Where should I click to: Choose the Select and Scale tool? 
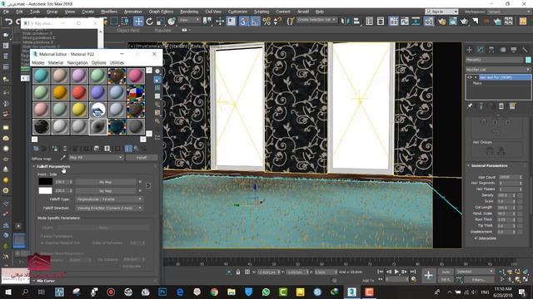(160, 22)
